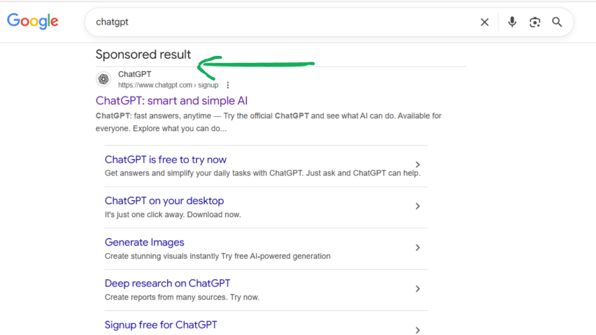Expand chevron for Signup free for ChatGPT
This screenshot has height=335, width=596.
[x=417, y=330]
